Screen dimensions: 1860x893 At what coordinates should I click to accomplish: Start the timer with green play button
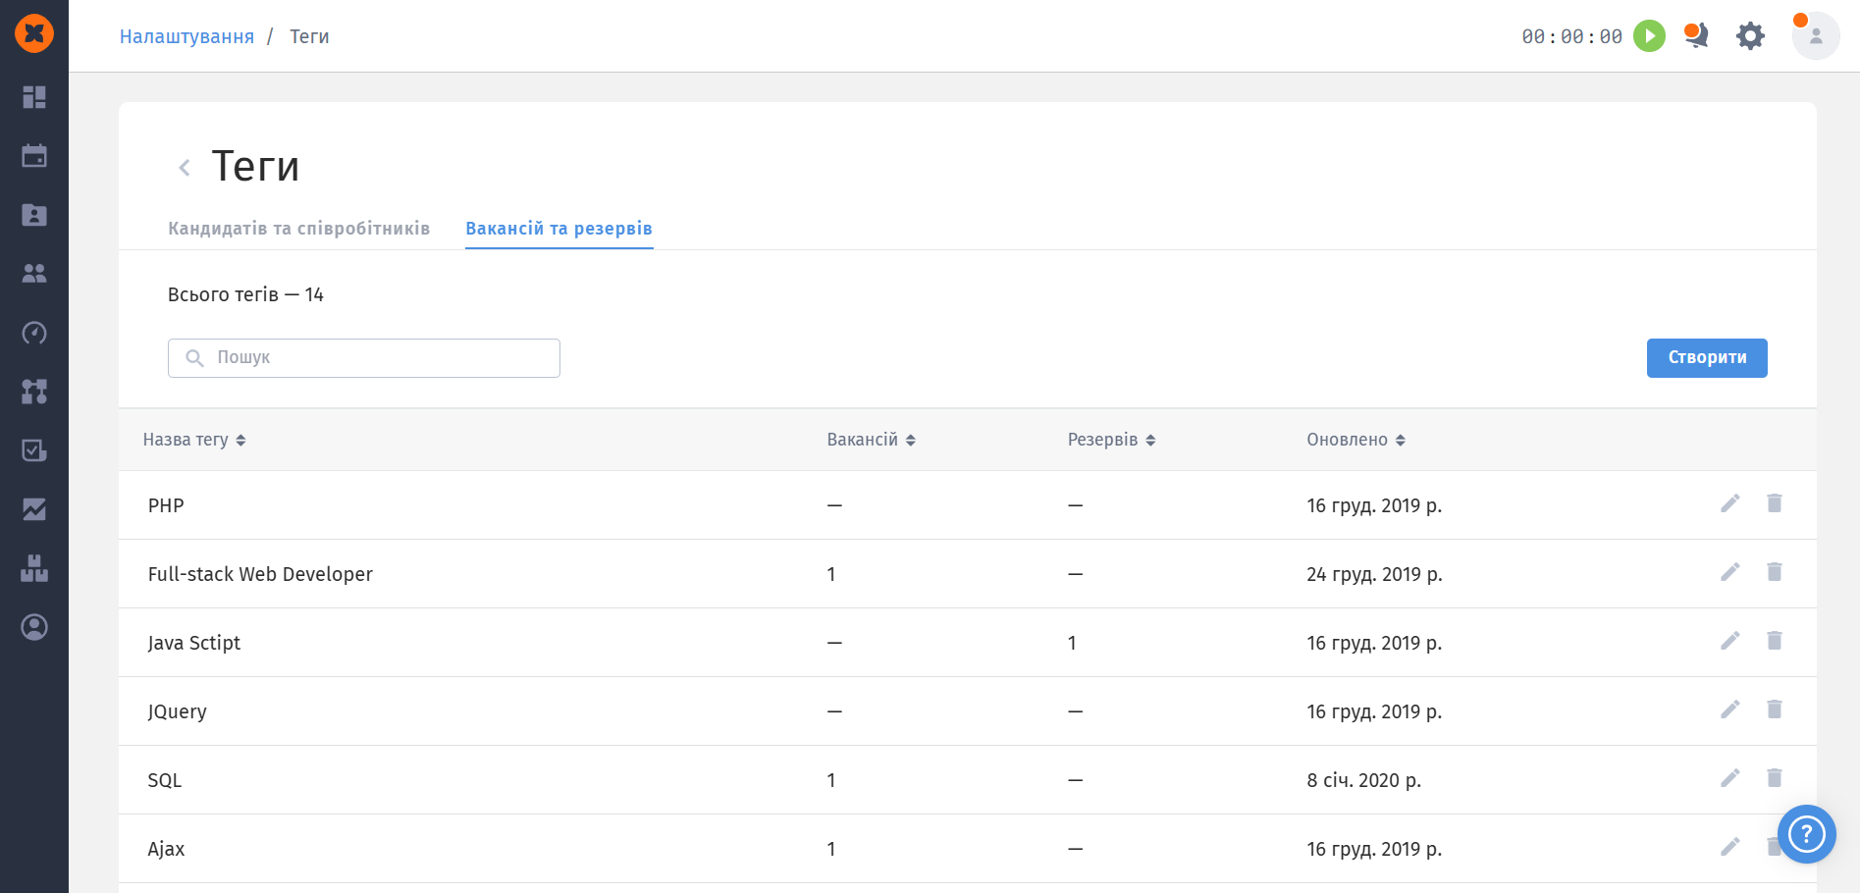[1649, 36]
